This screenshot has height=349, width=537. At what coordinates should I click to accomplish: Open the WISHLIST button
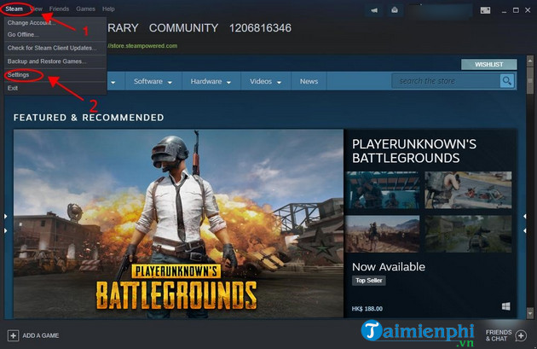pyautogui.click(x=488, y=65)
